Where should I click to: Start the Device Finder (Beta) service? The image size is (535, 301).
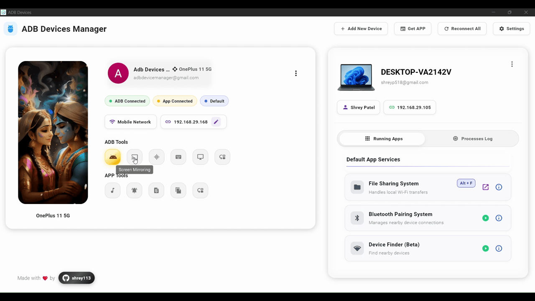[485, 248]
